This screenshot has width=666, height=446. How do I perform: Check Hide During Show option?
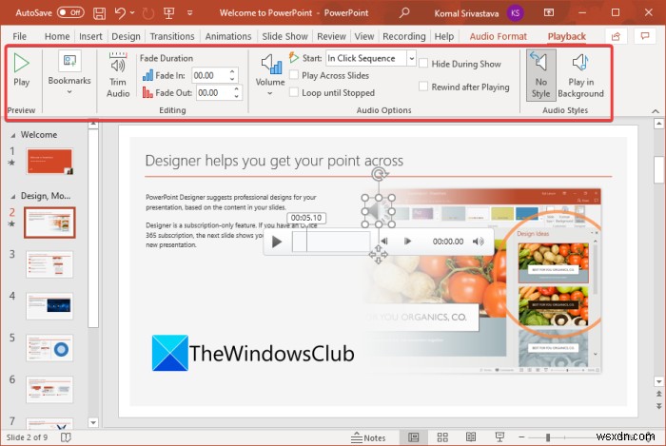point(423,64)
